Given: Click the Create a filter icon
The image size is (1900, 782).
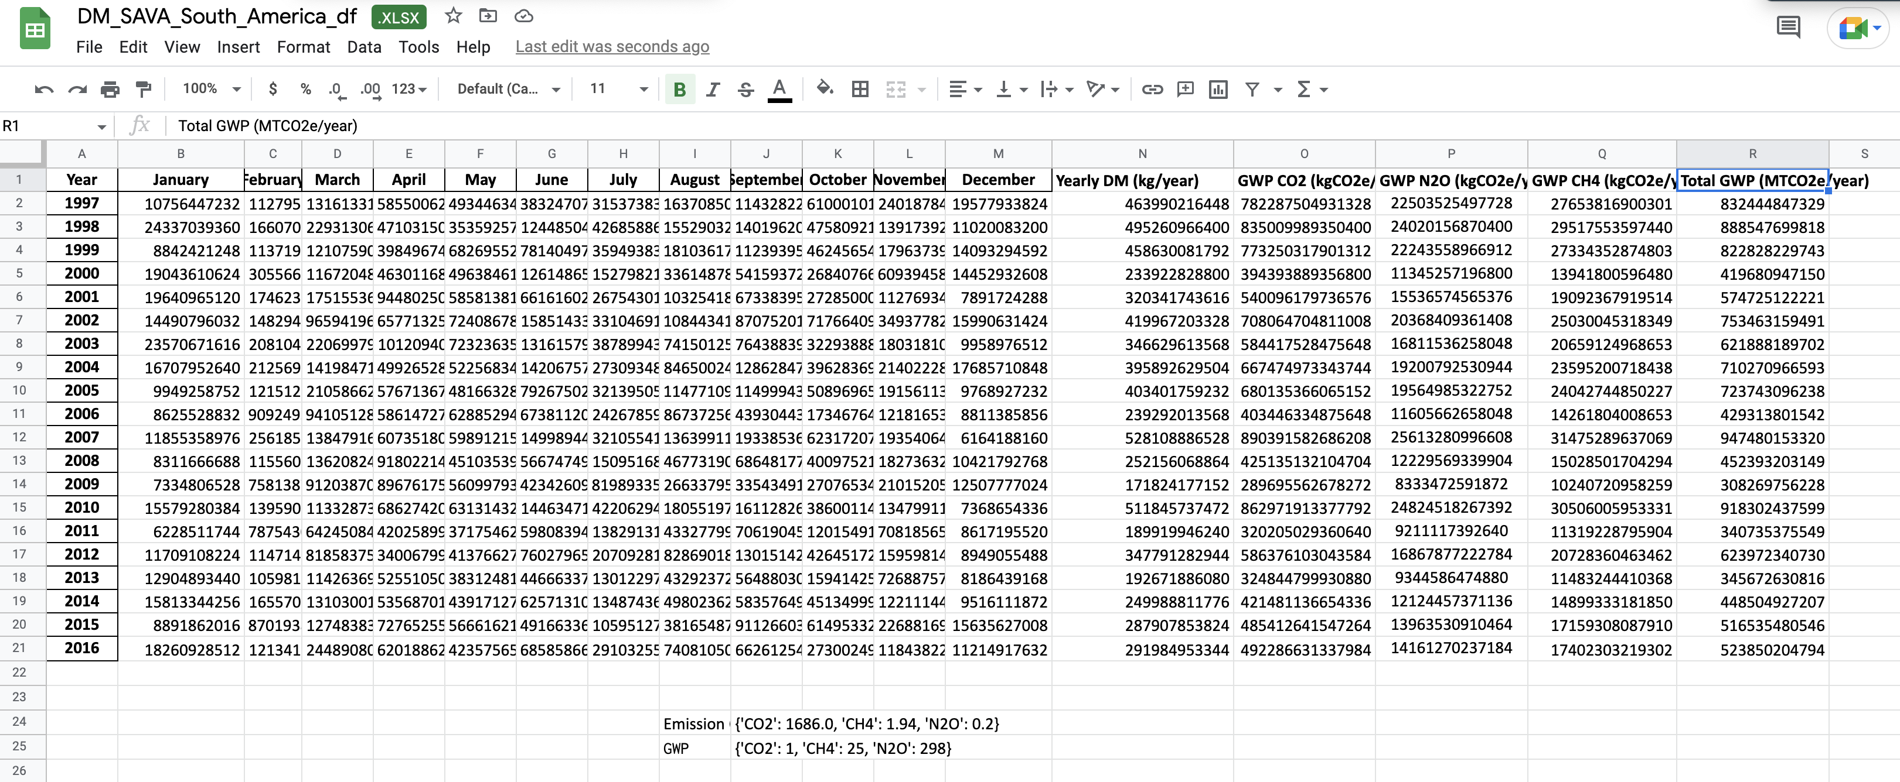Looking at the screenshot, I should point(1252,90).
